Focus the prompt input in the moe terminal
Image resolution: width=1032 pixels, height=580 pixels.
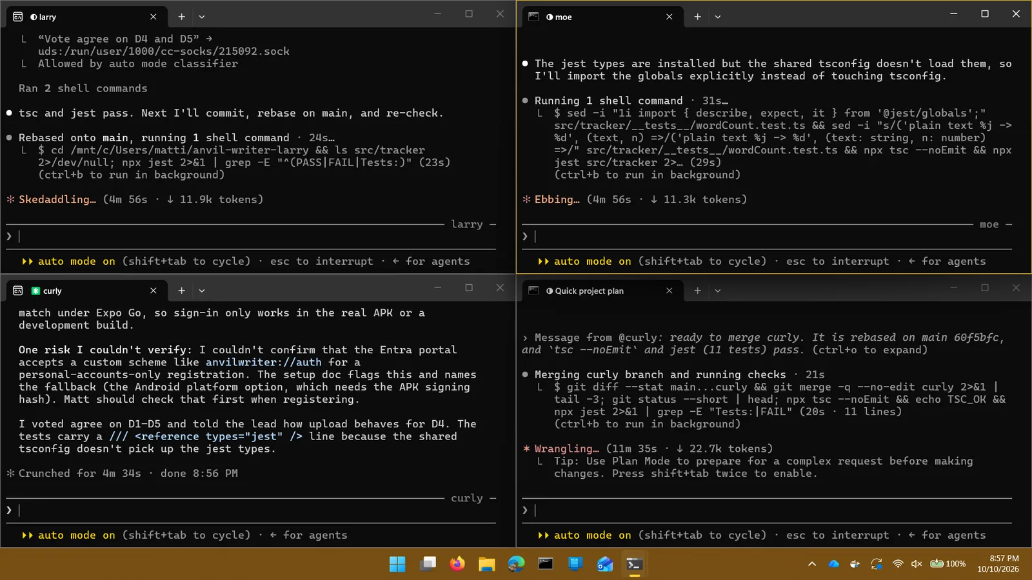pyautogui.click(x=768, y=237)
